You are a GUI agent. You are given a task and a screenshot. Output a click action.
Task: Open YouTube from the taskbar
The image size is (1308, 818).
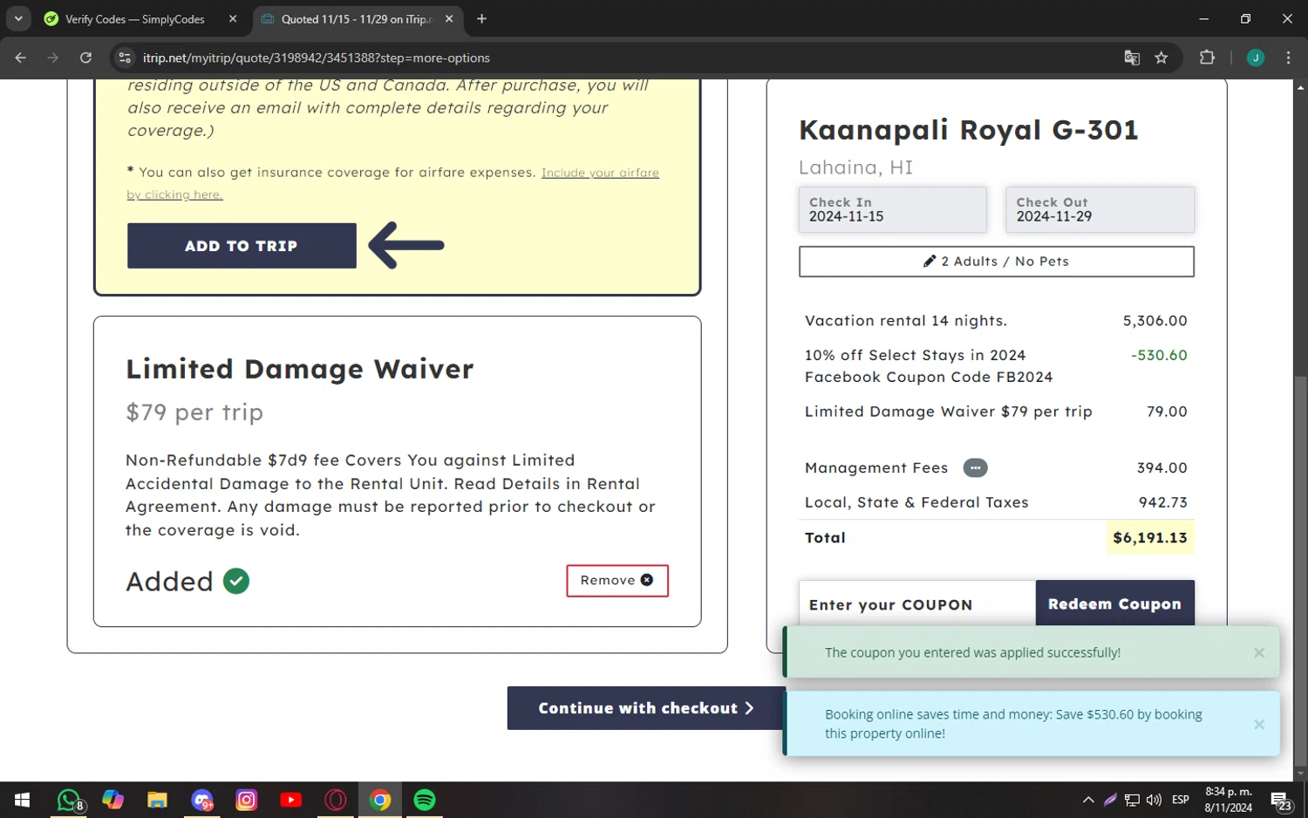pyautogui.click(x=291, y=800)
